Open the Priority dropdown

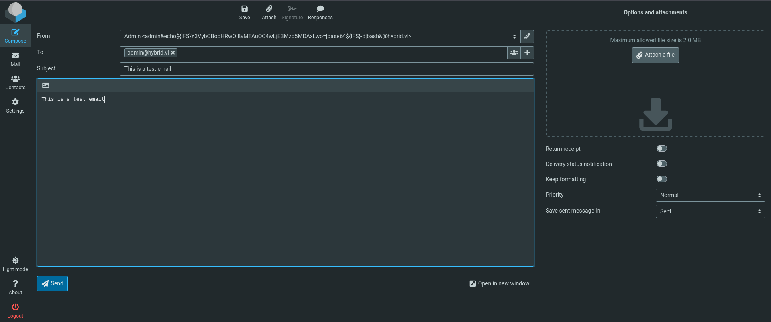tap(710, 195)
